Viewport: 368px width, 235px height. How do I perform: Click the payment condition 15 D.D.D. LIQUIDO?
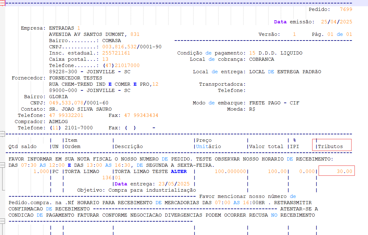pos(276,53)
